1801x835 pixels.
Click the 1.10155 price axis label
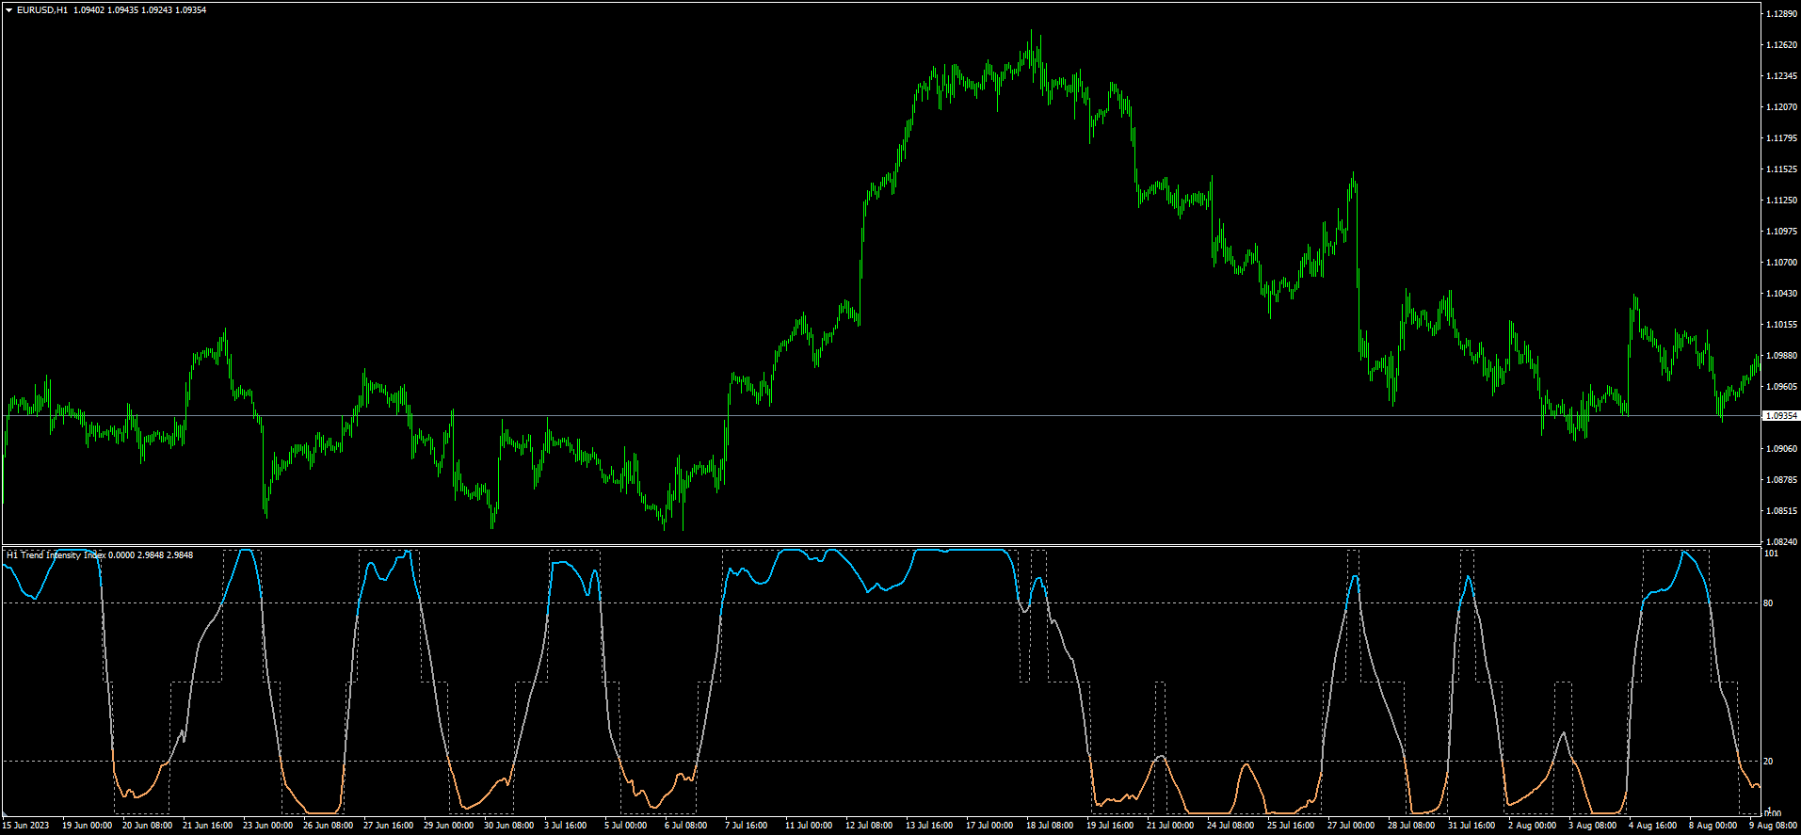(x=1781, y=325)
